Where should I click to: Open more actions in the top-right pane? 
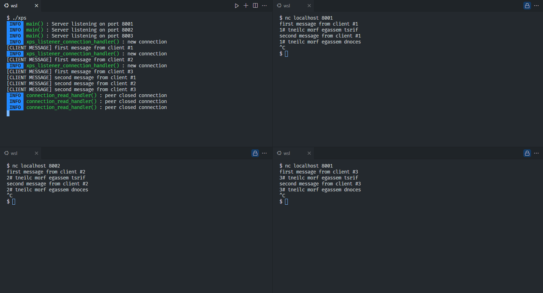point(536,6)
